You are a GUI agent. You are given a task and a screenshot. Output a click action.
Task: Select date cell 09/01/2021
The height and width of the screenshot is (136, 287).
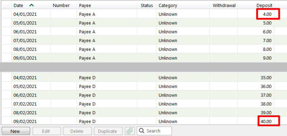25,58
